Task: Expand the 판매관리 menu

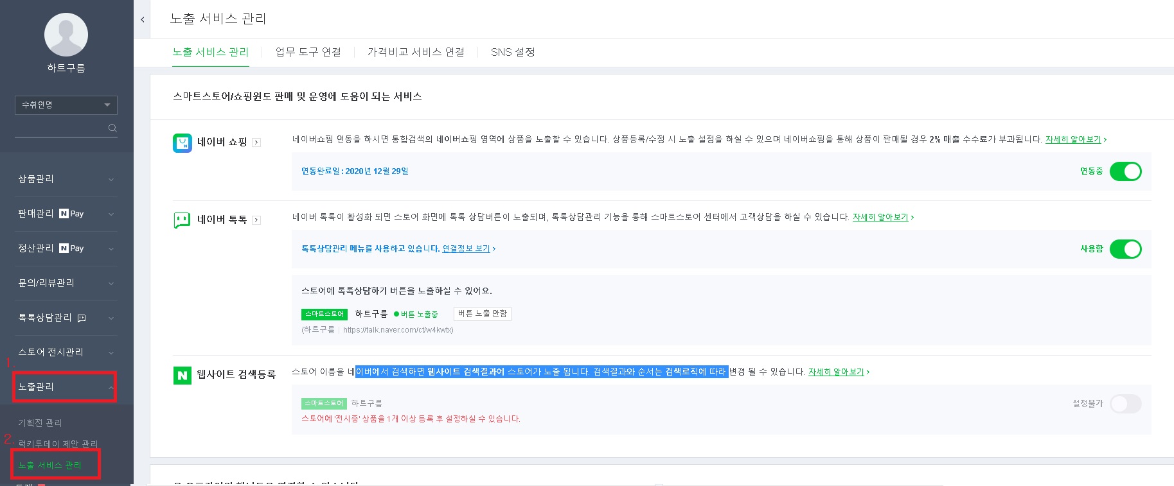Action: tap(66, 214)
